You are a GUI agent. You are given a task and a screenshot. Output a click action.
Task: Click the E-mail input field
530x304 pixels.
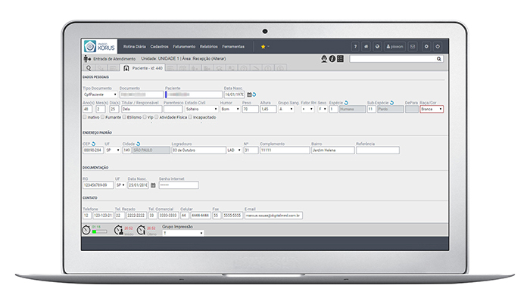[273, 215]
